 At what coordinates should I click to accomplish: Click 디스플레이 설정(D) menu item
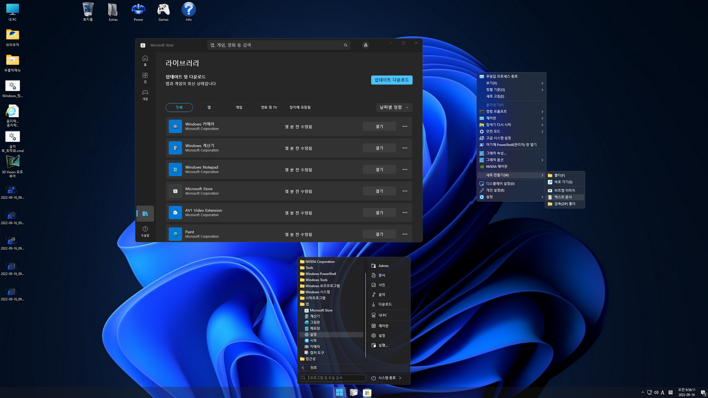[x=512, y=184]
